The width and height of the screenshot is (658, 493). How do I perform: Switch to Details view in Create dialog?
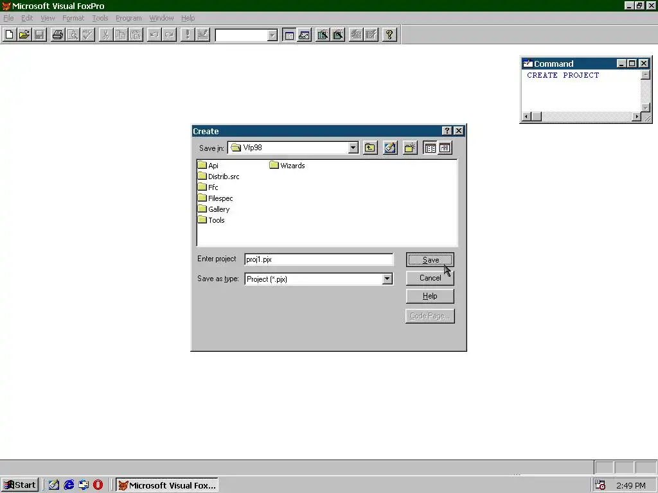tap(445, 148)
